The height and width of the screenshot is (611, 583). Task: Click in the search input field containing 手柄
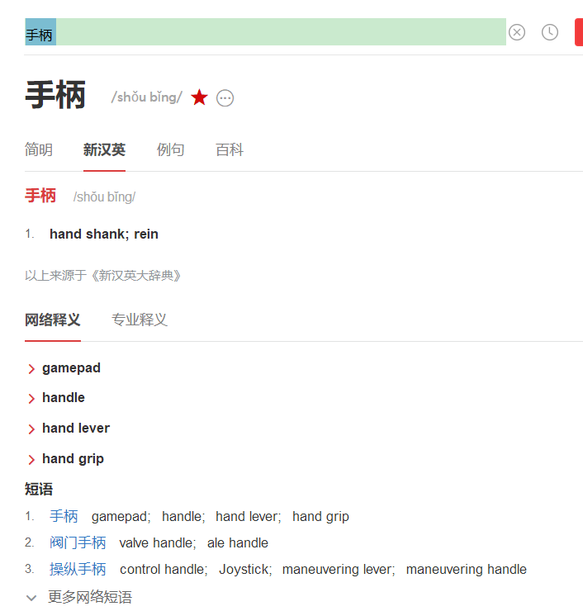click(265, 32)
